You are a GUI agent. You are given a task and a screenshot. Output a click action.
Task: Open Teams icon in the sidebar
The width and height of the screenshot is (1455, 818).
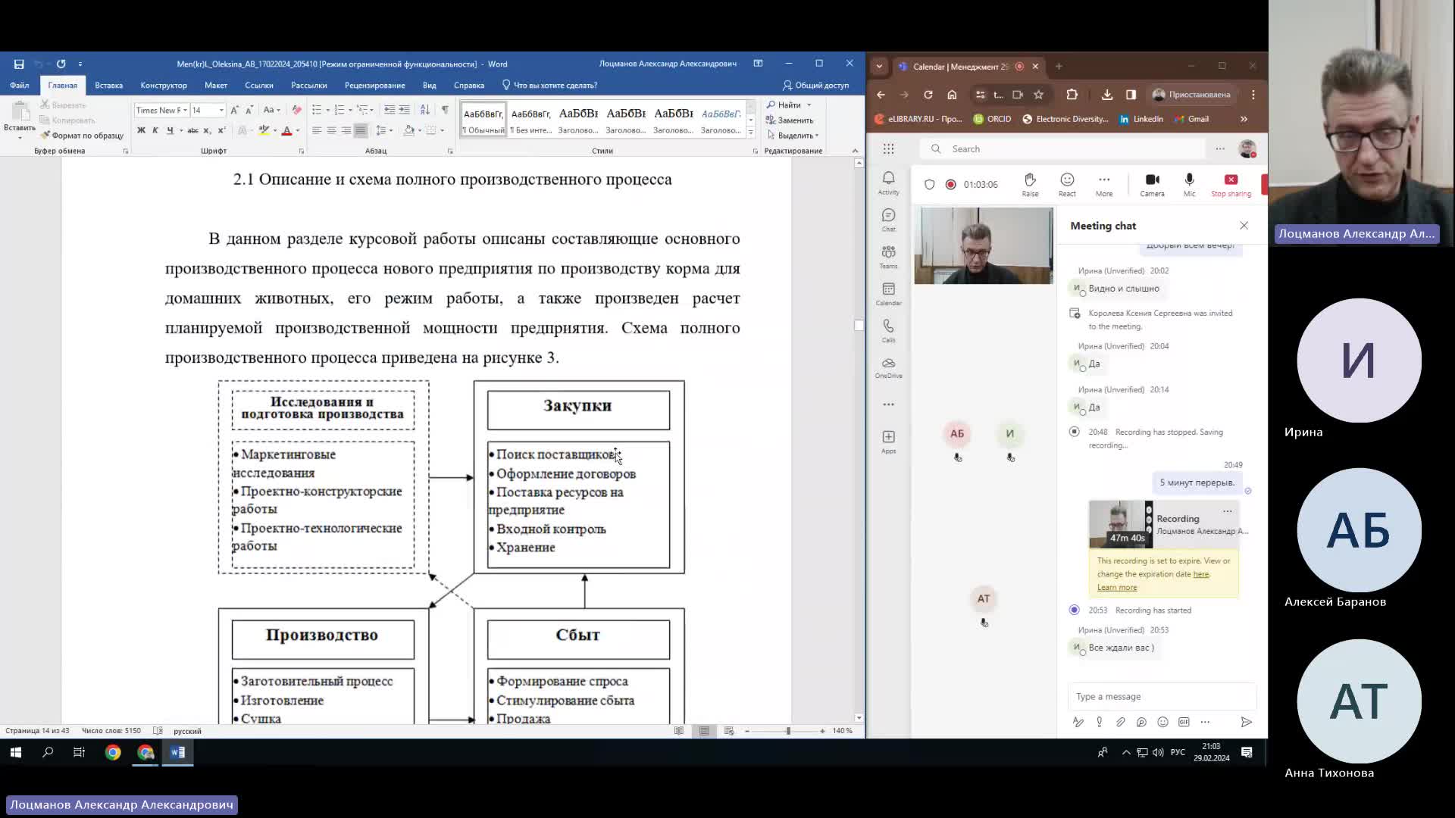(888, 257)
